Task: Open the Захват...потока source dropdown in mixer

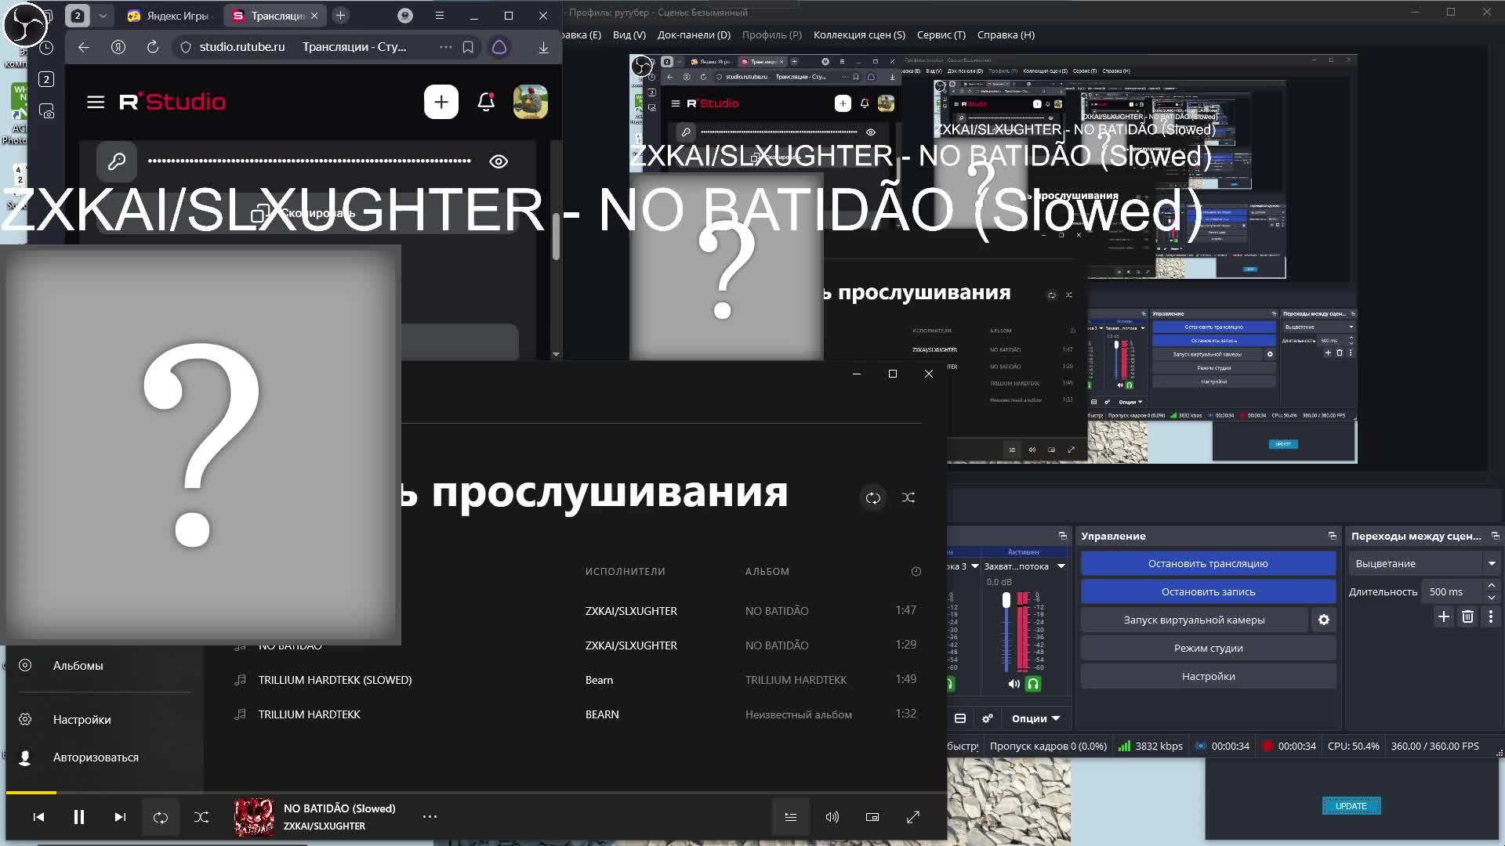Action: pos(1061,566)
